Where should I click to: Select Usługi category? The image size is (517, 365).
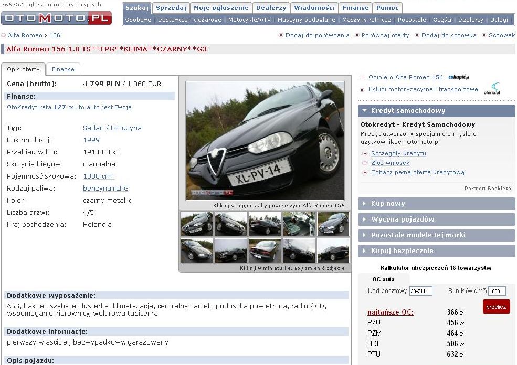click(x=499, y=20)
